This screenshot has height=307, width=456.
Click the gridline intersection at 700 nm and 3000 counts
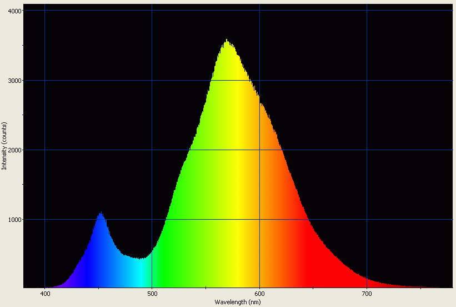coord(367,80)
